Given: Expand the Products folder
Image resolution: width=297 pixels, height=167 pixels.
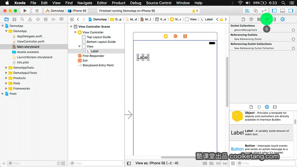Looking at the screenshot, I should point(6,78).
